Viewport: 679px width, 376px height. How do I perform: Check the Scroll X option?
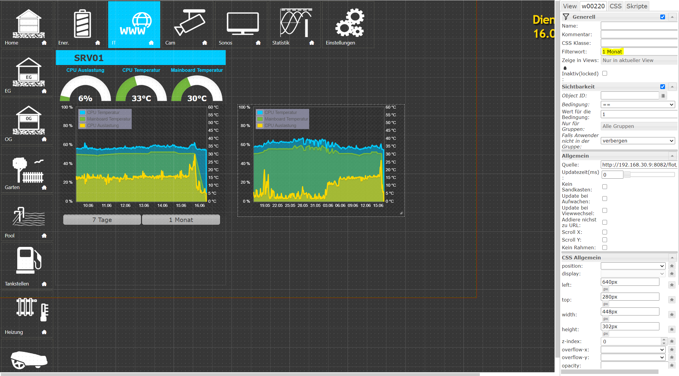(x=605, y=232)
